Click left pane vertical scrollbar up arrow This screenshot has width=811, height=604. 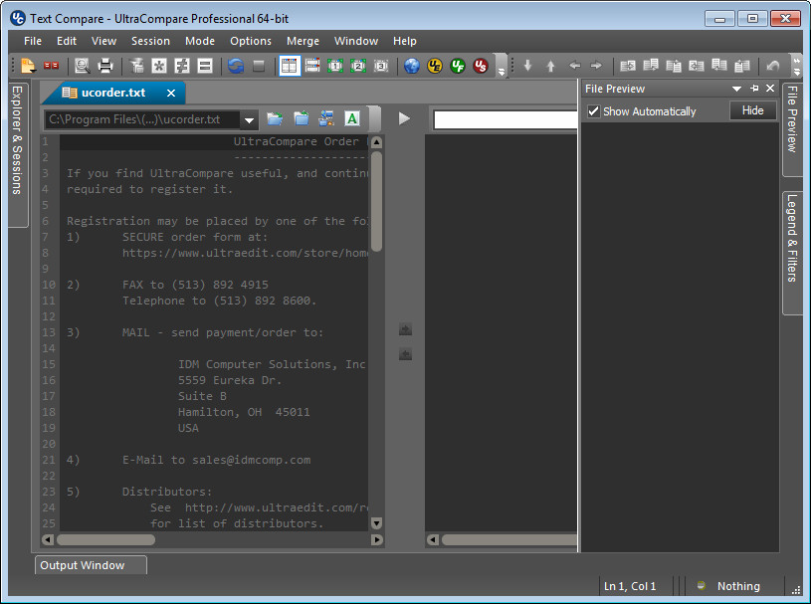tap(376, 142)
